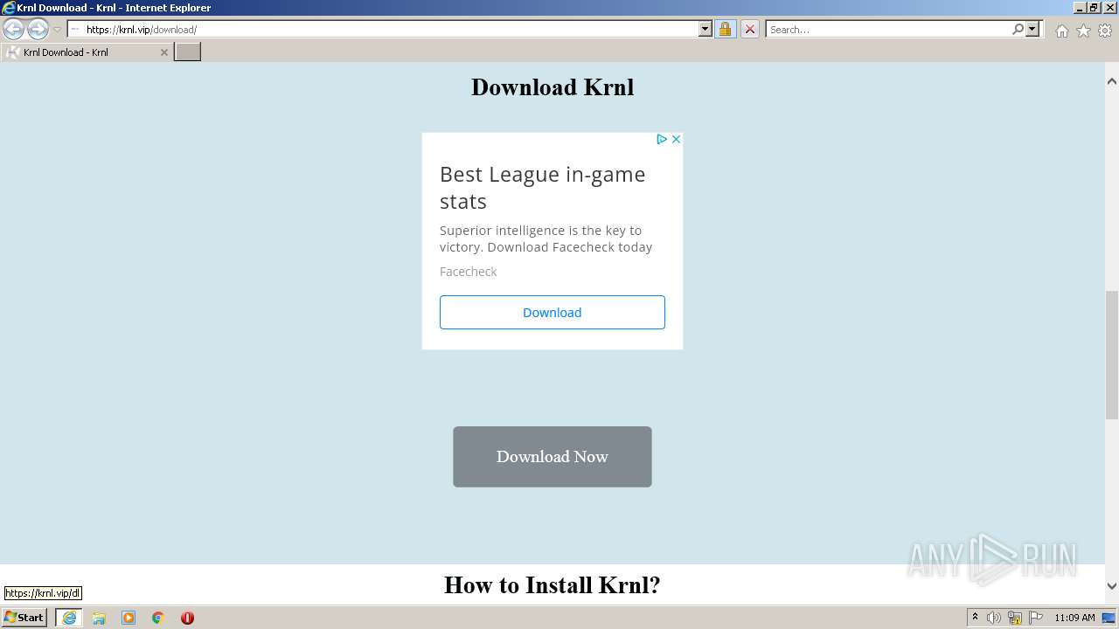
Task: Click the 11:09 AM taskbar clock
Action: tap(1074, 618)
